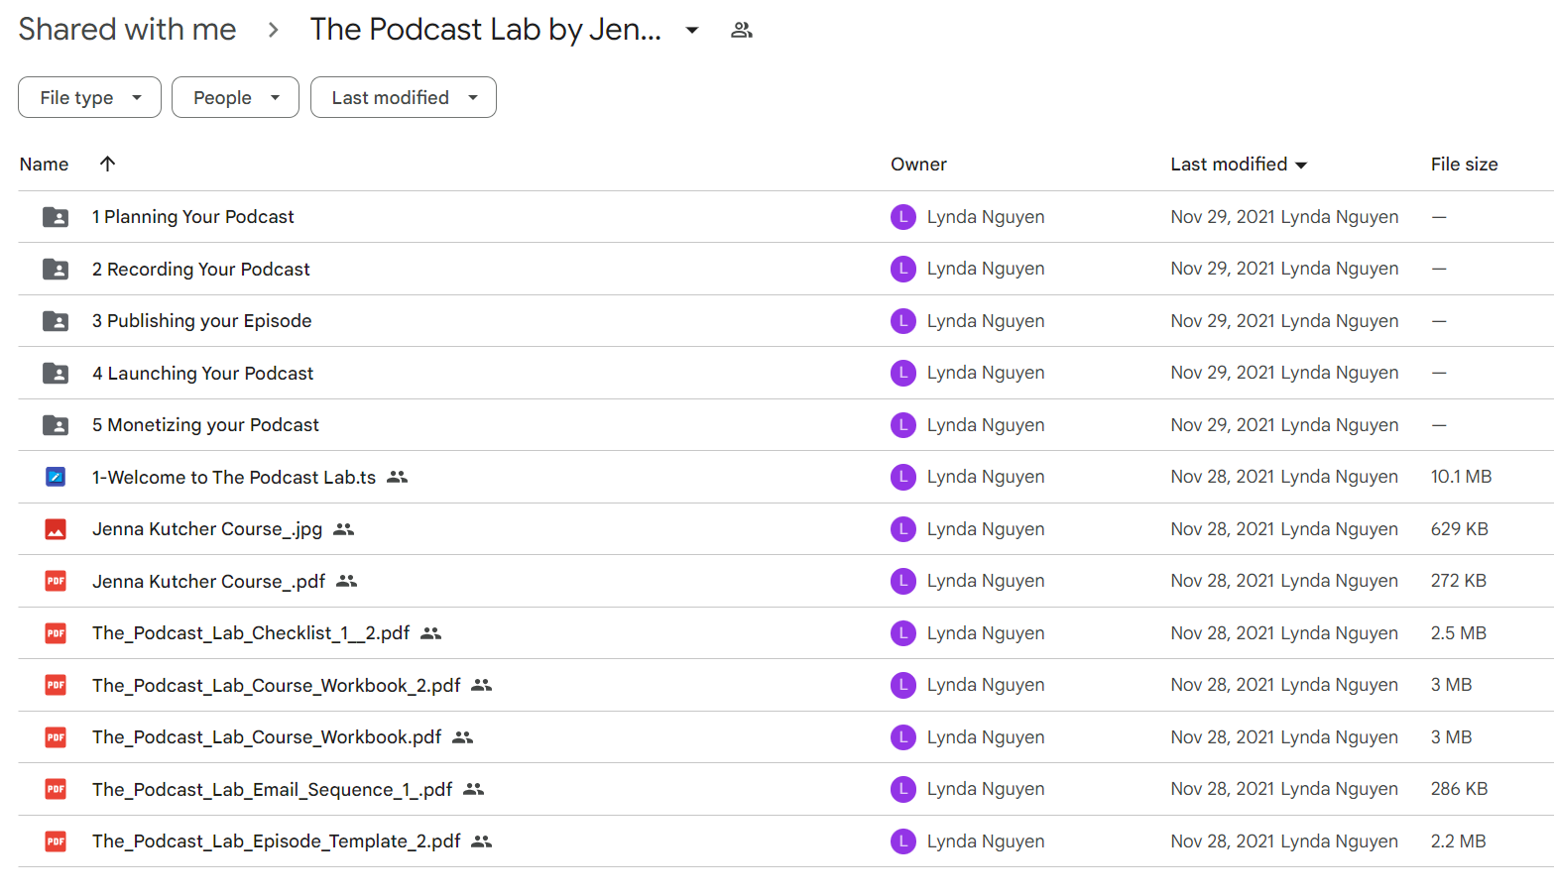Click the PDF icon for The_Podcast_Lab_Checklist_1__2.pdf
The width and height of the screenshot is (1554, 896).
tap(56, 633)
